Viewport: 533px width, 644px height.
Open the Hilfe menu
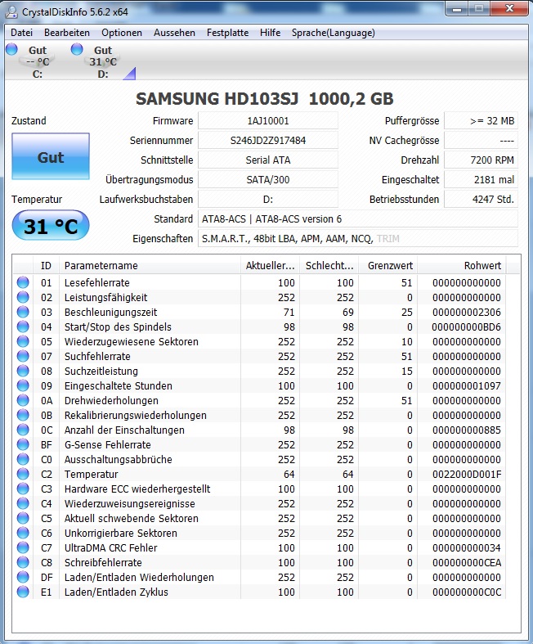(271, 33)
